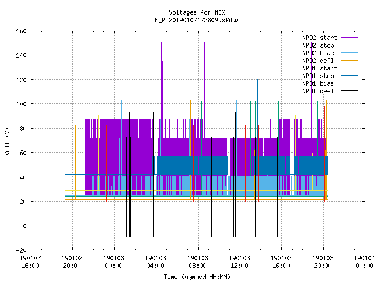Click the 190103 04:00 x-axis tick label

click(x=155, y=262)
